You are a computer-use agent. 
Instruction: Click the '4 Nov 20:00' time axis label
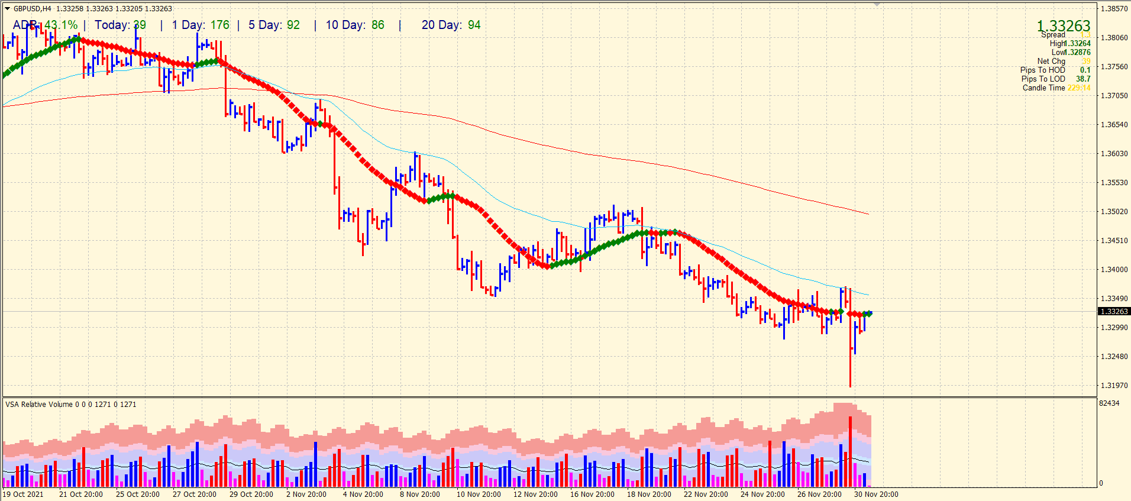click(x=363, y=494)
